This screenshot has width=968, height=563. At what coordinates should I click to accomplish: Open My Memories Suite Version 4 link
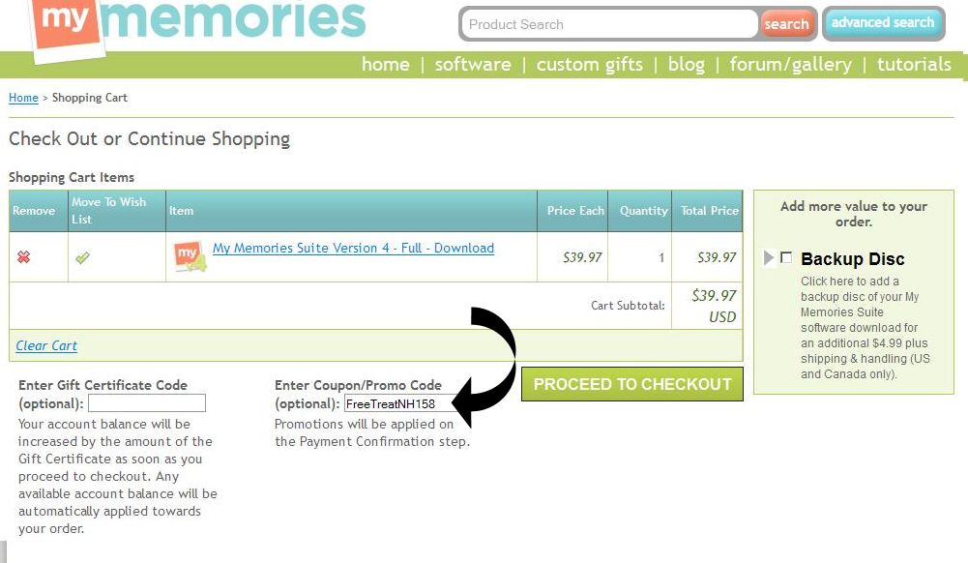click(353, 249)
